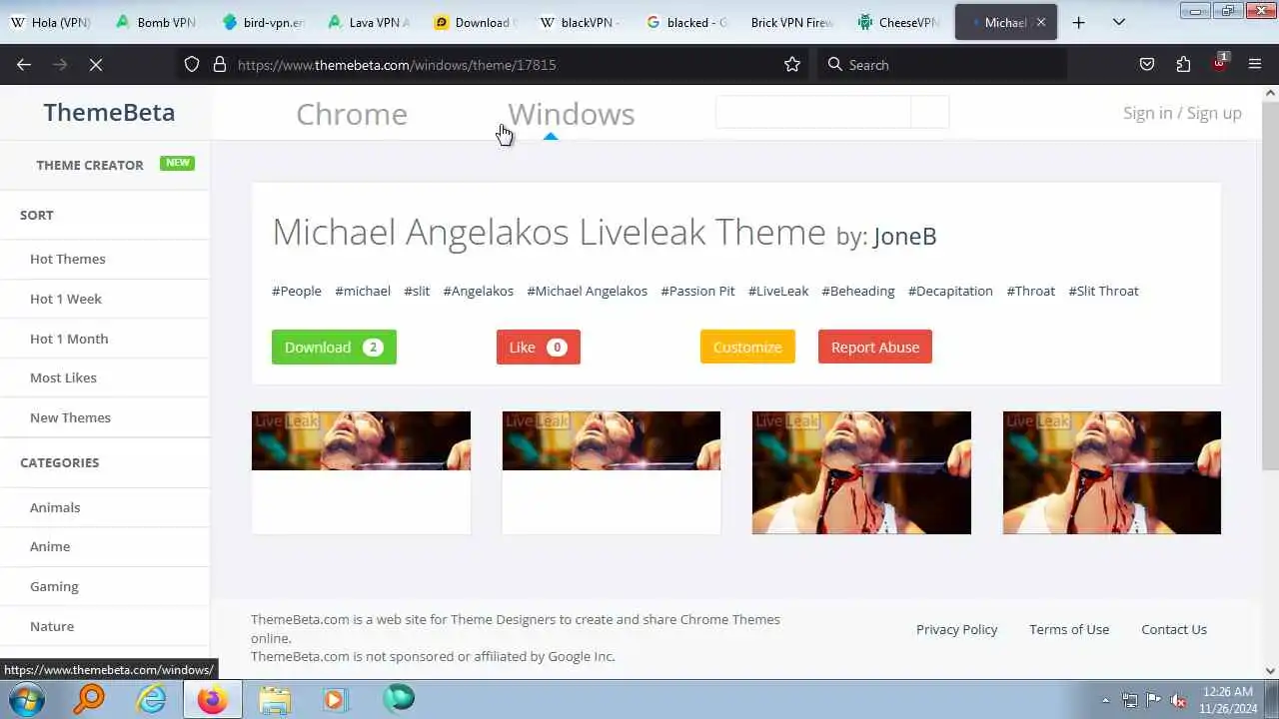The height and width of the screenshot is (719, 1279).
Task: Open the Privacy Policy link
Action: [x=956, y=629]
